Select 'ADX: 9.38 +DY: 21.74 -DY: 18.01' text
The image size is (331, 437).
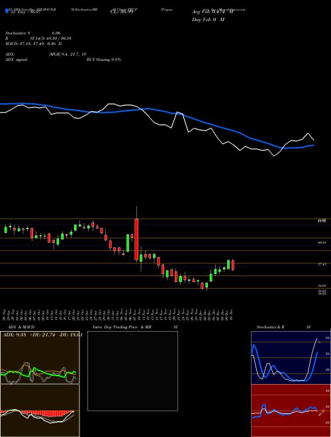[42, 335]
